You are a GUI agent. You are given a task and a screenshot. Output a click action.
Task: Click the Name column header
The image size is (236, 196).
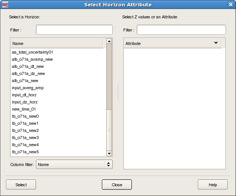(56, 43)
